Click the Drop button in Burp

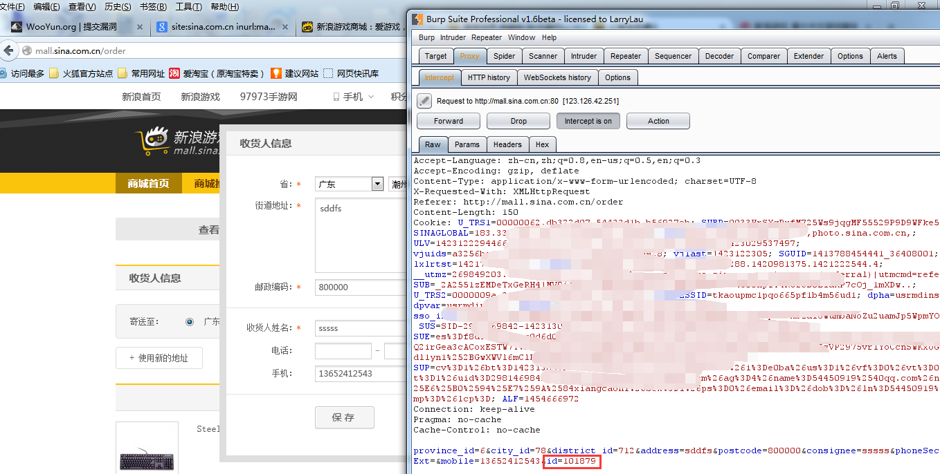[x=518, y=121]
